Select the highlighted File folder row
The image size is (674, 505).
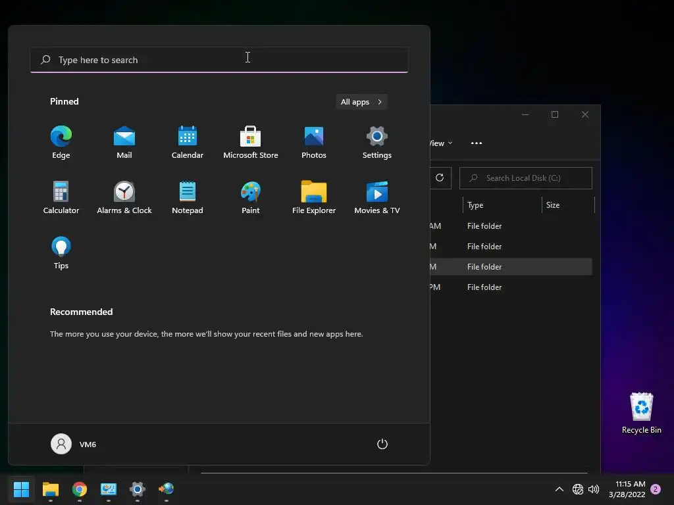(x=511, y=267)
